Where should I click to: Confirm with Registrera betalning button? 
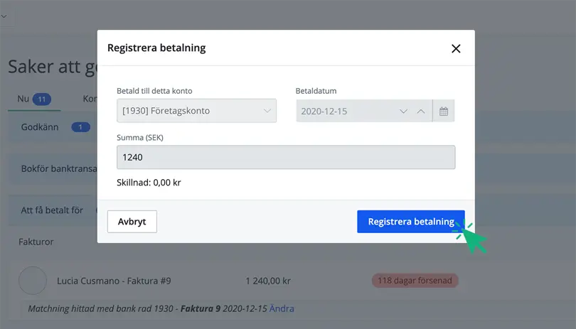coord(411,222)
